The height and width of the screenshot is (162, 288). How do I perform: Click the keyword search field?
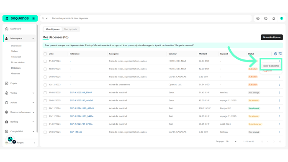151,18
